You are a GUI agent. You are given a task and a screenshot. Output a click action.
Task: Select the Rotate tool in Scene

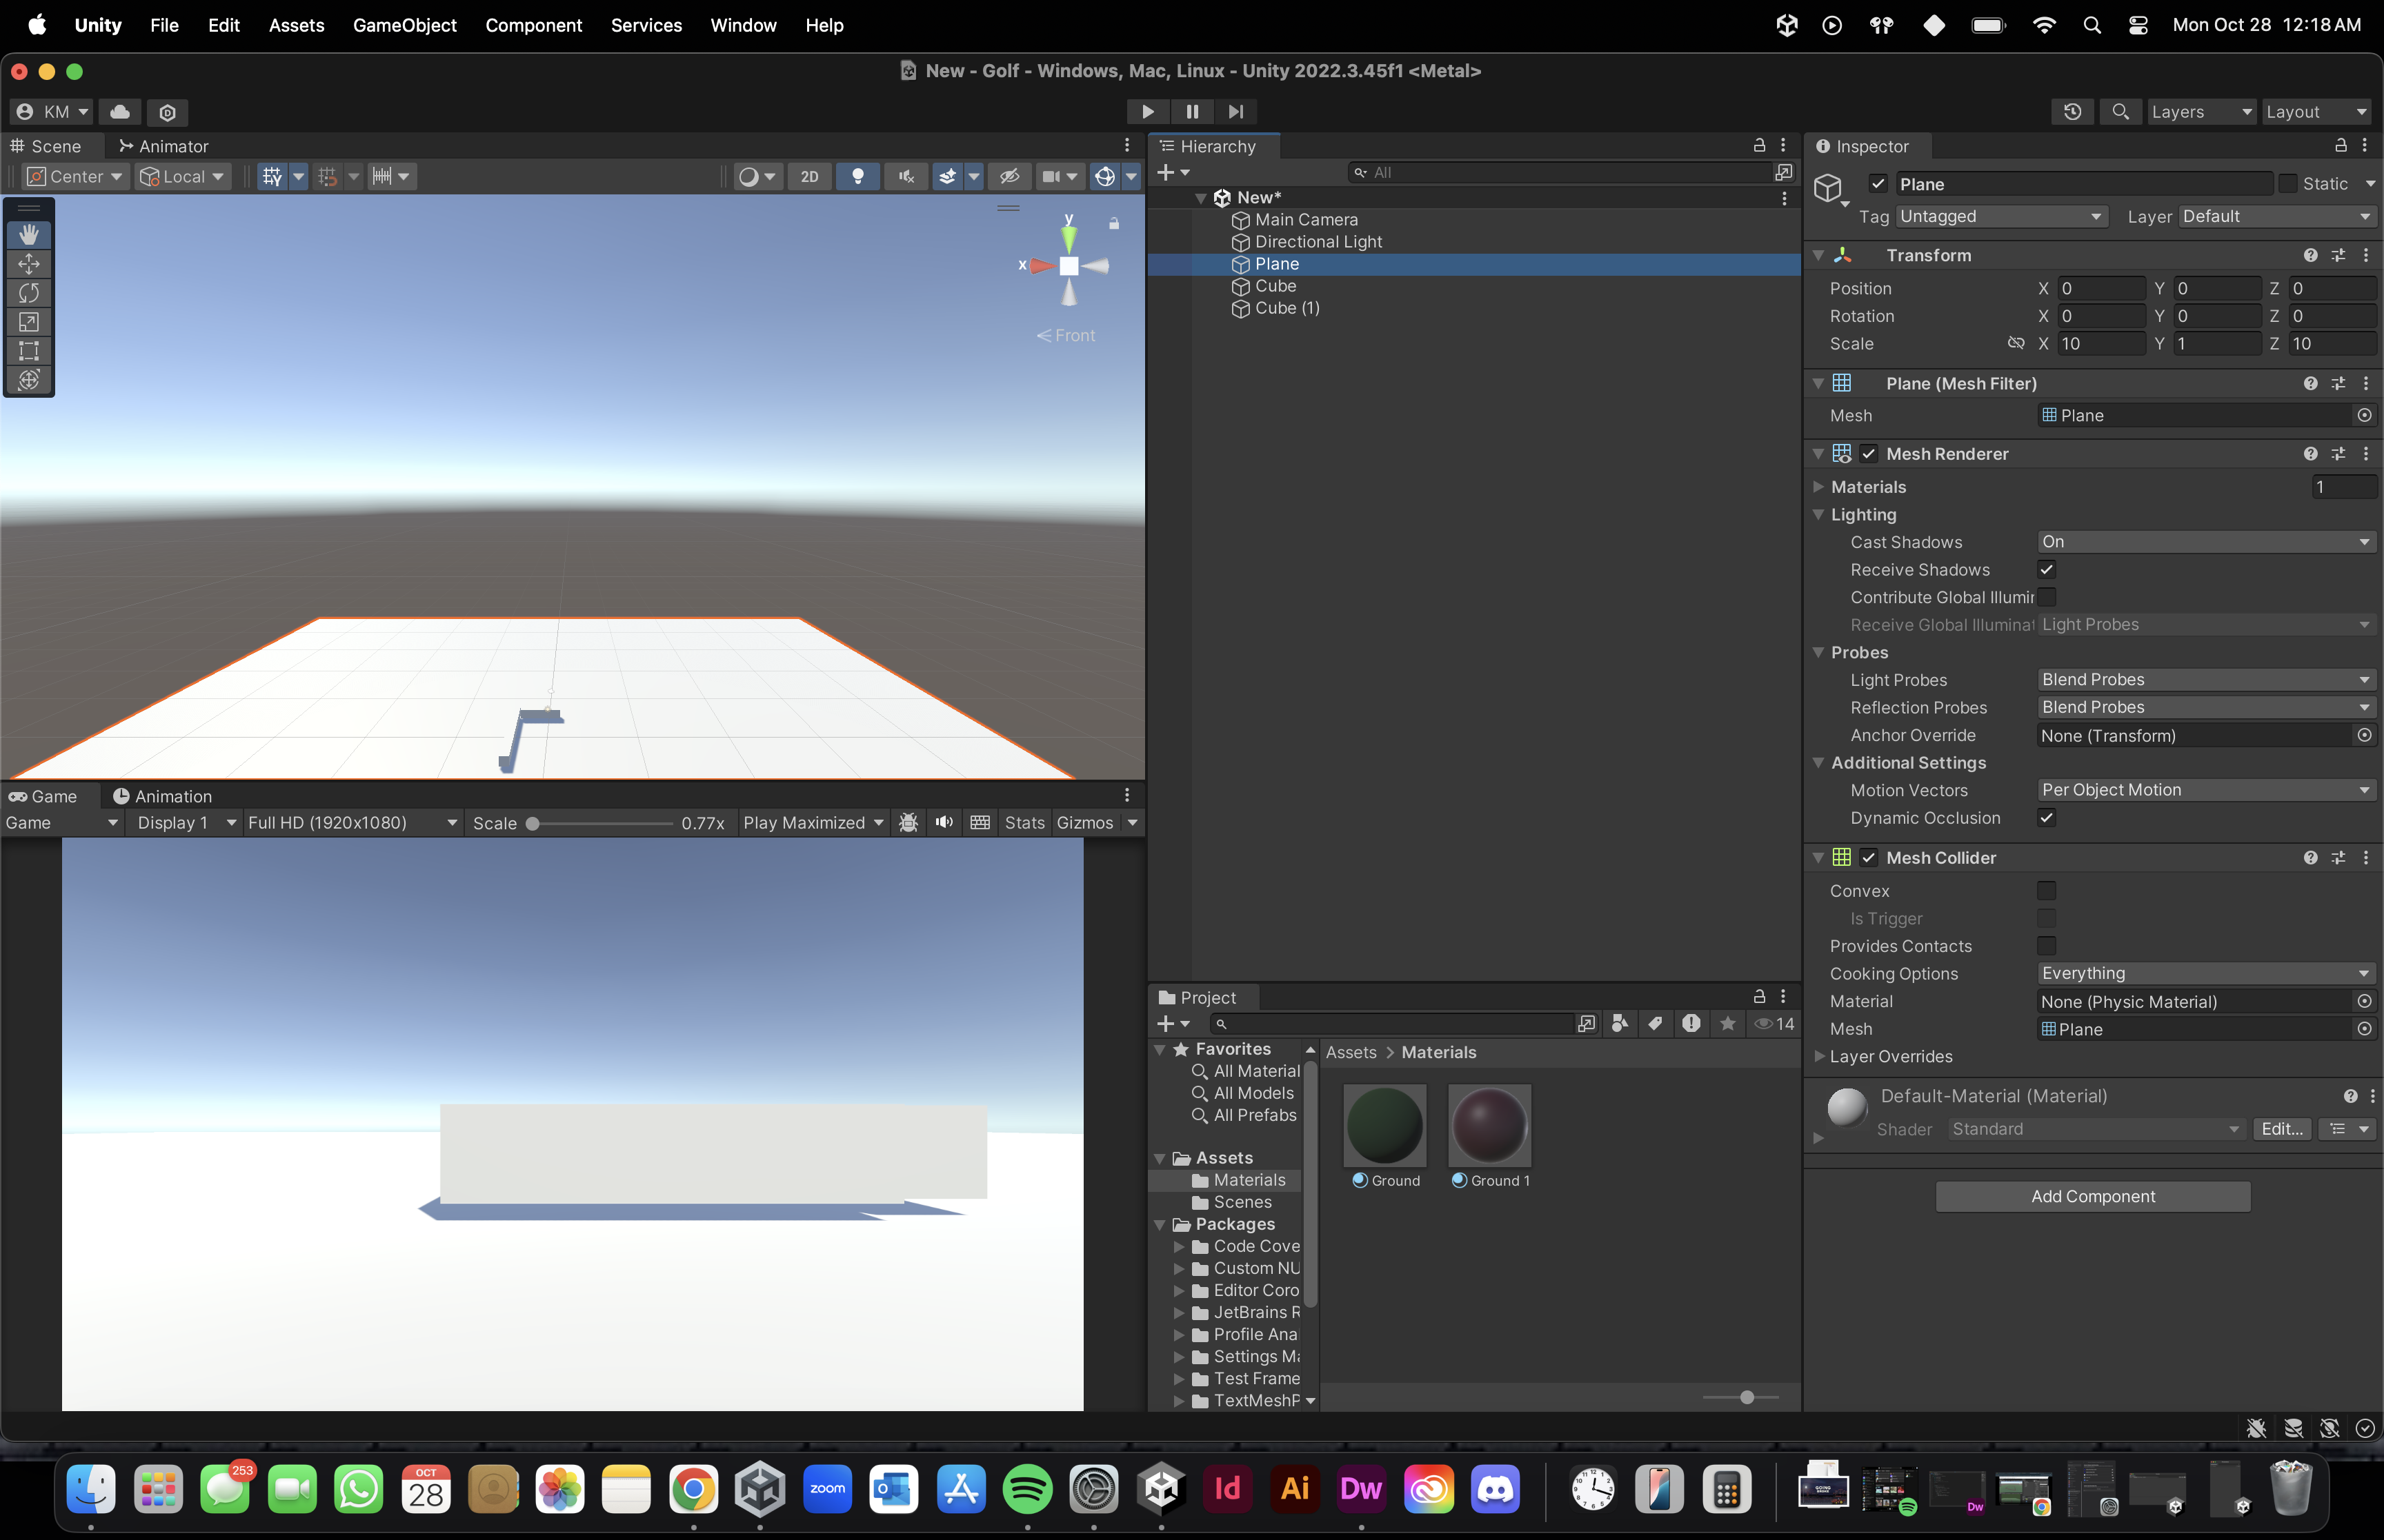29,292
